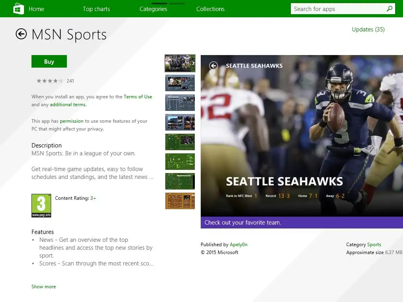Click the 'Scores - Scan through' feature line
Image resolution: width=403 pixels, height=302 pixels.
(96, 263)
